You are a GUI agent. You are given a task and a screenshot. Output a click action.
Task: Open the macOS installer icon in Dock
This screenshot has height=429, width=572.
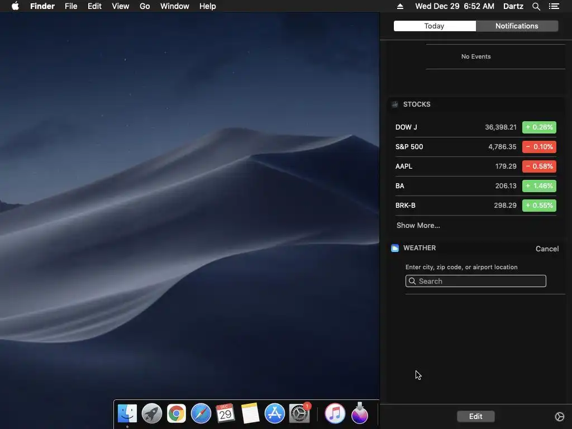[360, 413]
